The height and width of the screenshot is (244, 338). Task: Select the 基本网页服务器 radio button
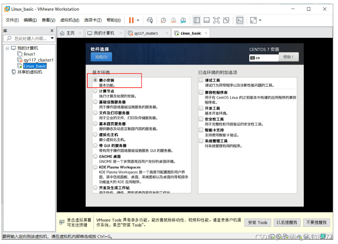[x=95, y=124]
